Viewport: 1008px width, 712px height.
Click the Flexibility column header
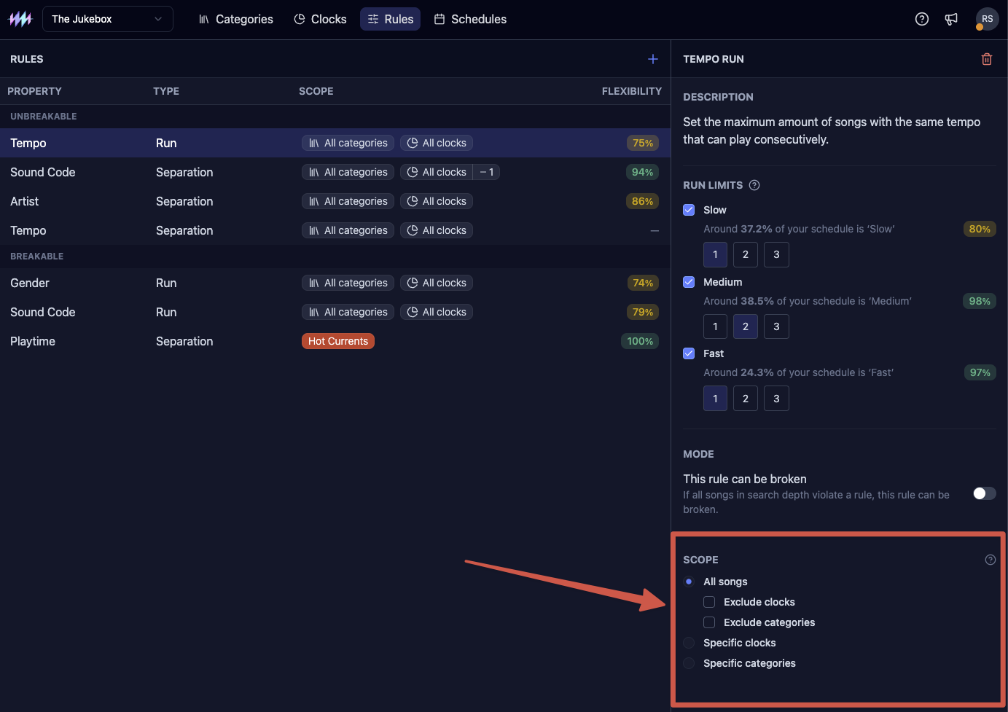632,91
